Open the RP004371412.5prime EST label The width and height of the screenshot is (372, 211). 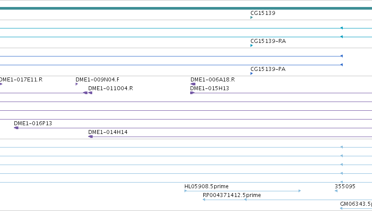[232, 195]
